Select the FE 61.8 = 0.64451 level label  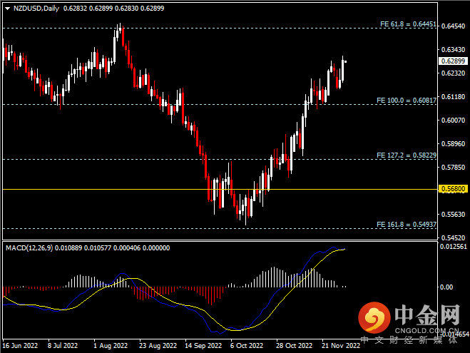[408, 24]
